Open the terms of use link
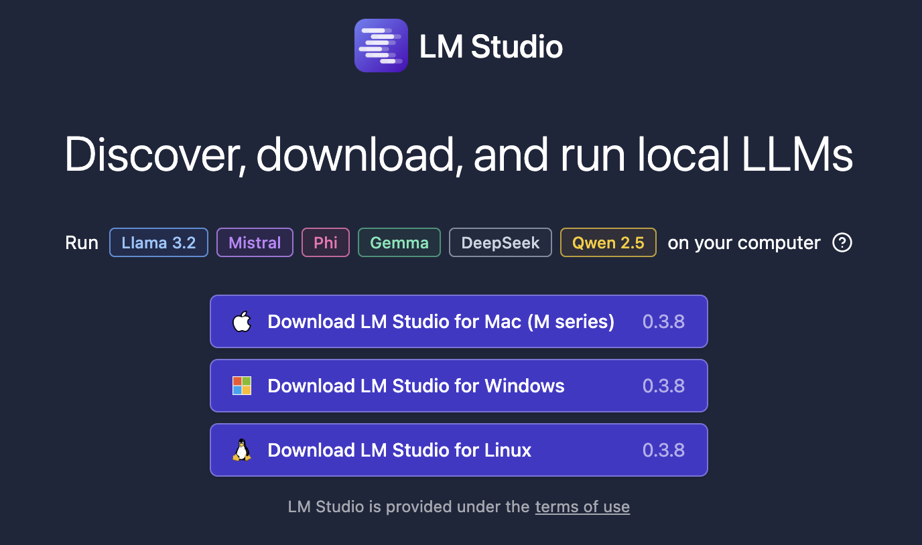 (582, 507)
